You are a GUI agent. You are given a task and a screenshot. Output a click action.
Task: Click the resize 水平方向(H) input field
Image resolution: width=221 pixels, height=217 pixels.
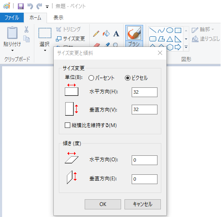(144, 92)
